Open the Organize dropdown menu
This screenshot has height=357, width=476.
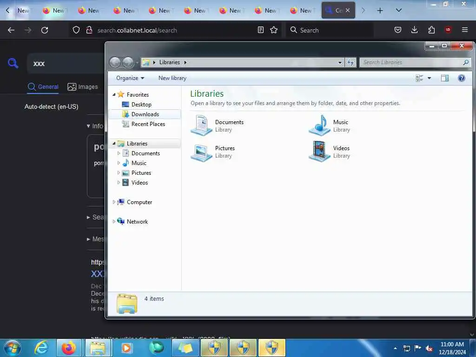[130, 78]
